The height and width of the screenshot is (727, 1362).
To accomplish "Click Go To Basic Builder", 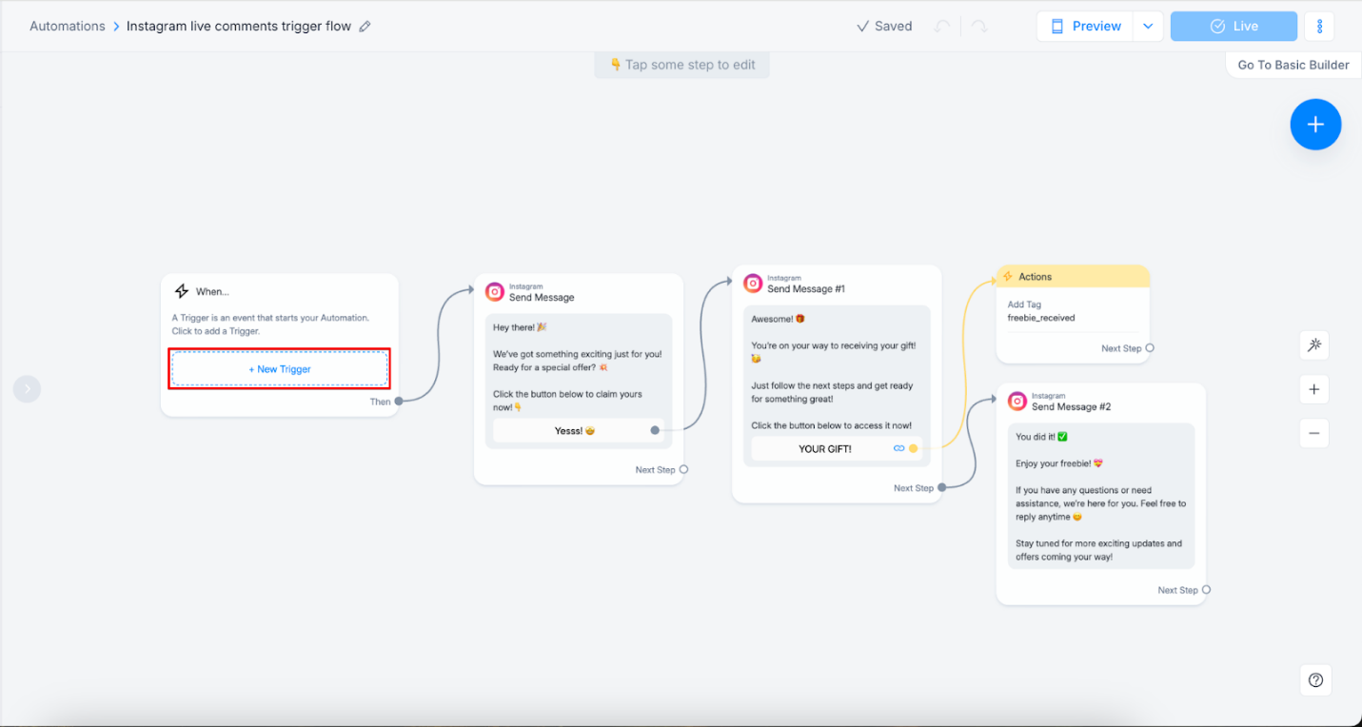I will pos(1293,65).
